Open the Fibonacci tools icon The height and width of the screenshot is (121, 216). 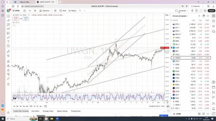tap(8, 25)
